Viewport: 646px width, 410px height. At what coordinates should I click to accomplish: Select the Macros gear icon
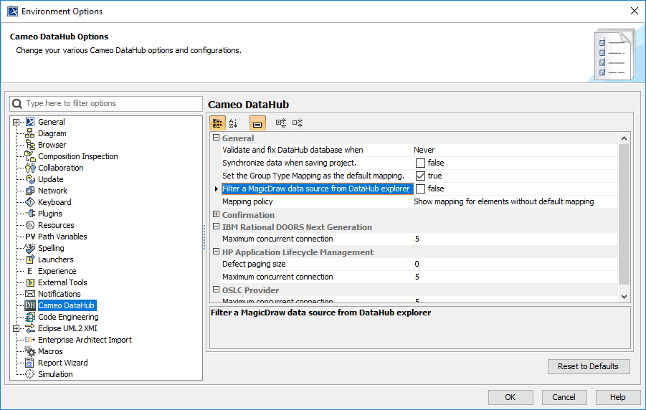[x=30, y=351]
